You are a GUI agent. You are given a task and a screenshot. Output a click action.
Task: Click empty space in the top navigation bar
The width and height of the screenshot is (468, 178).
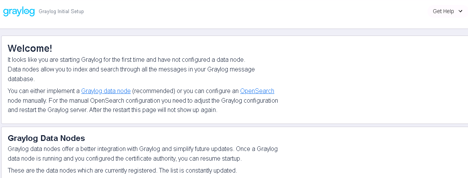coord(255,12)
